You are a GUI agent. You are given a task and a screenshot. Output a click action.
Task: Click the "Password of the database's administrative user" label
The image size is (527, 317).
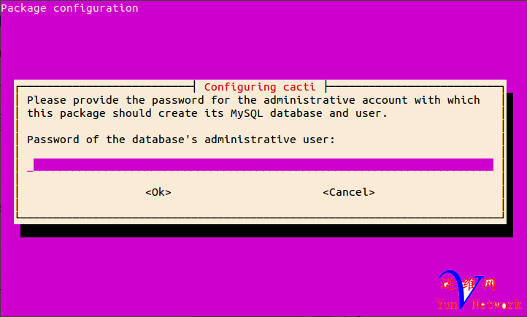180,140
